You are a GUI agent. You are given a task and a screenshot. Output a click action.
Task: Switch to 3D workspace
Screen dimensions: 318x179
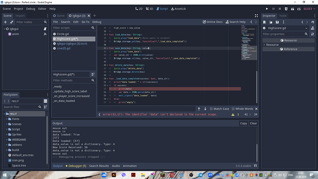tap(149, 9)
